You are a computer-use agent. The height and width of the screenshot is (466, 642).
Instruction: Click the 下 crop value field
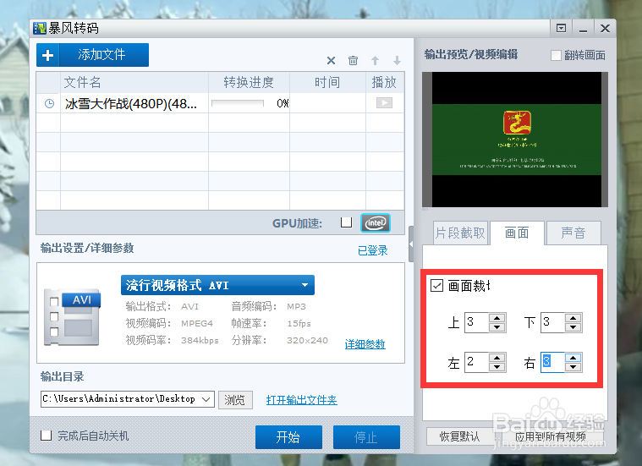pos(552,322)
